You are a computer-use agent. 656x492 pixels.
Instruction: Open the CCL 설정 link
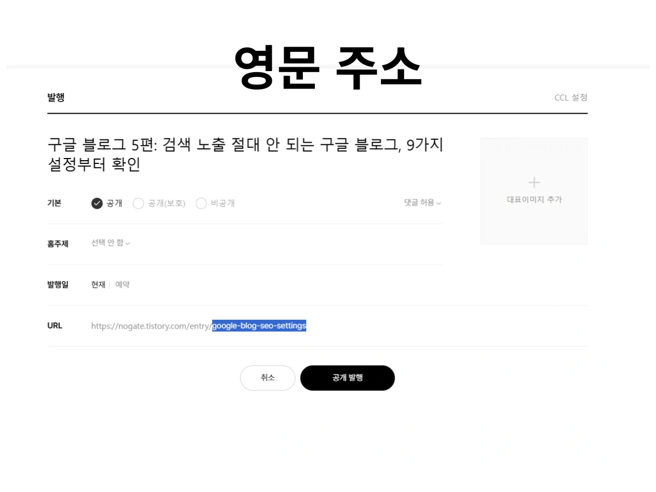(x=571, y=97)
